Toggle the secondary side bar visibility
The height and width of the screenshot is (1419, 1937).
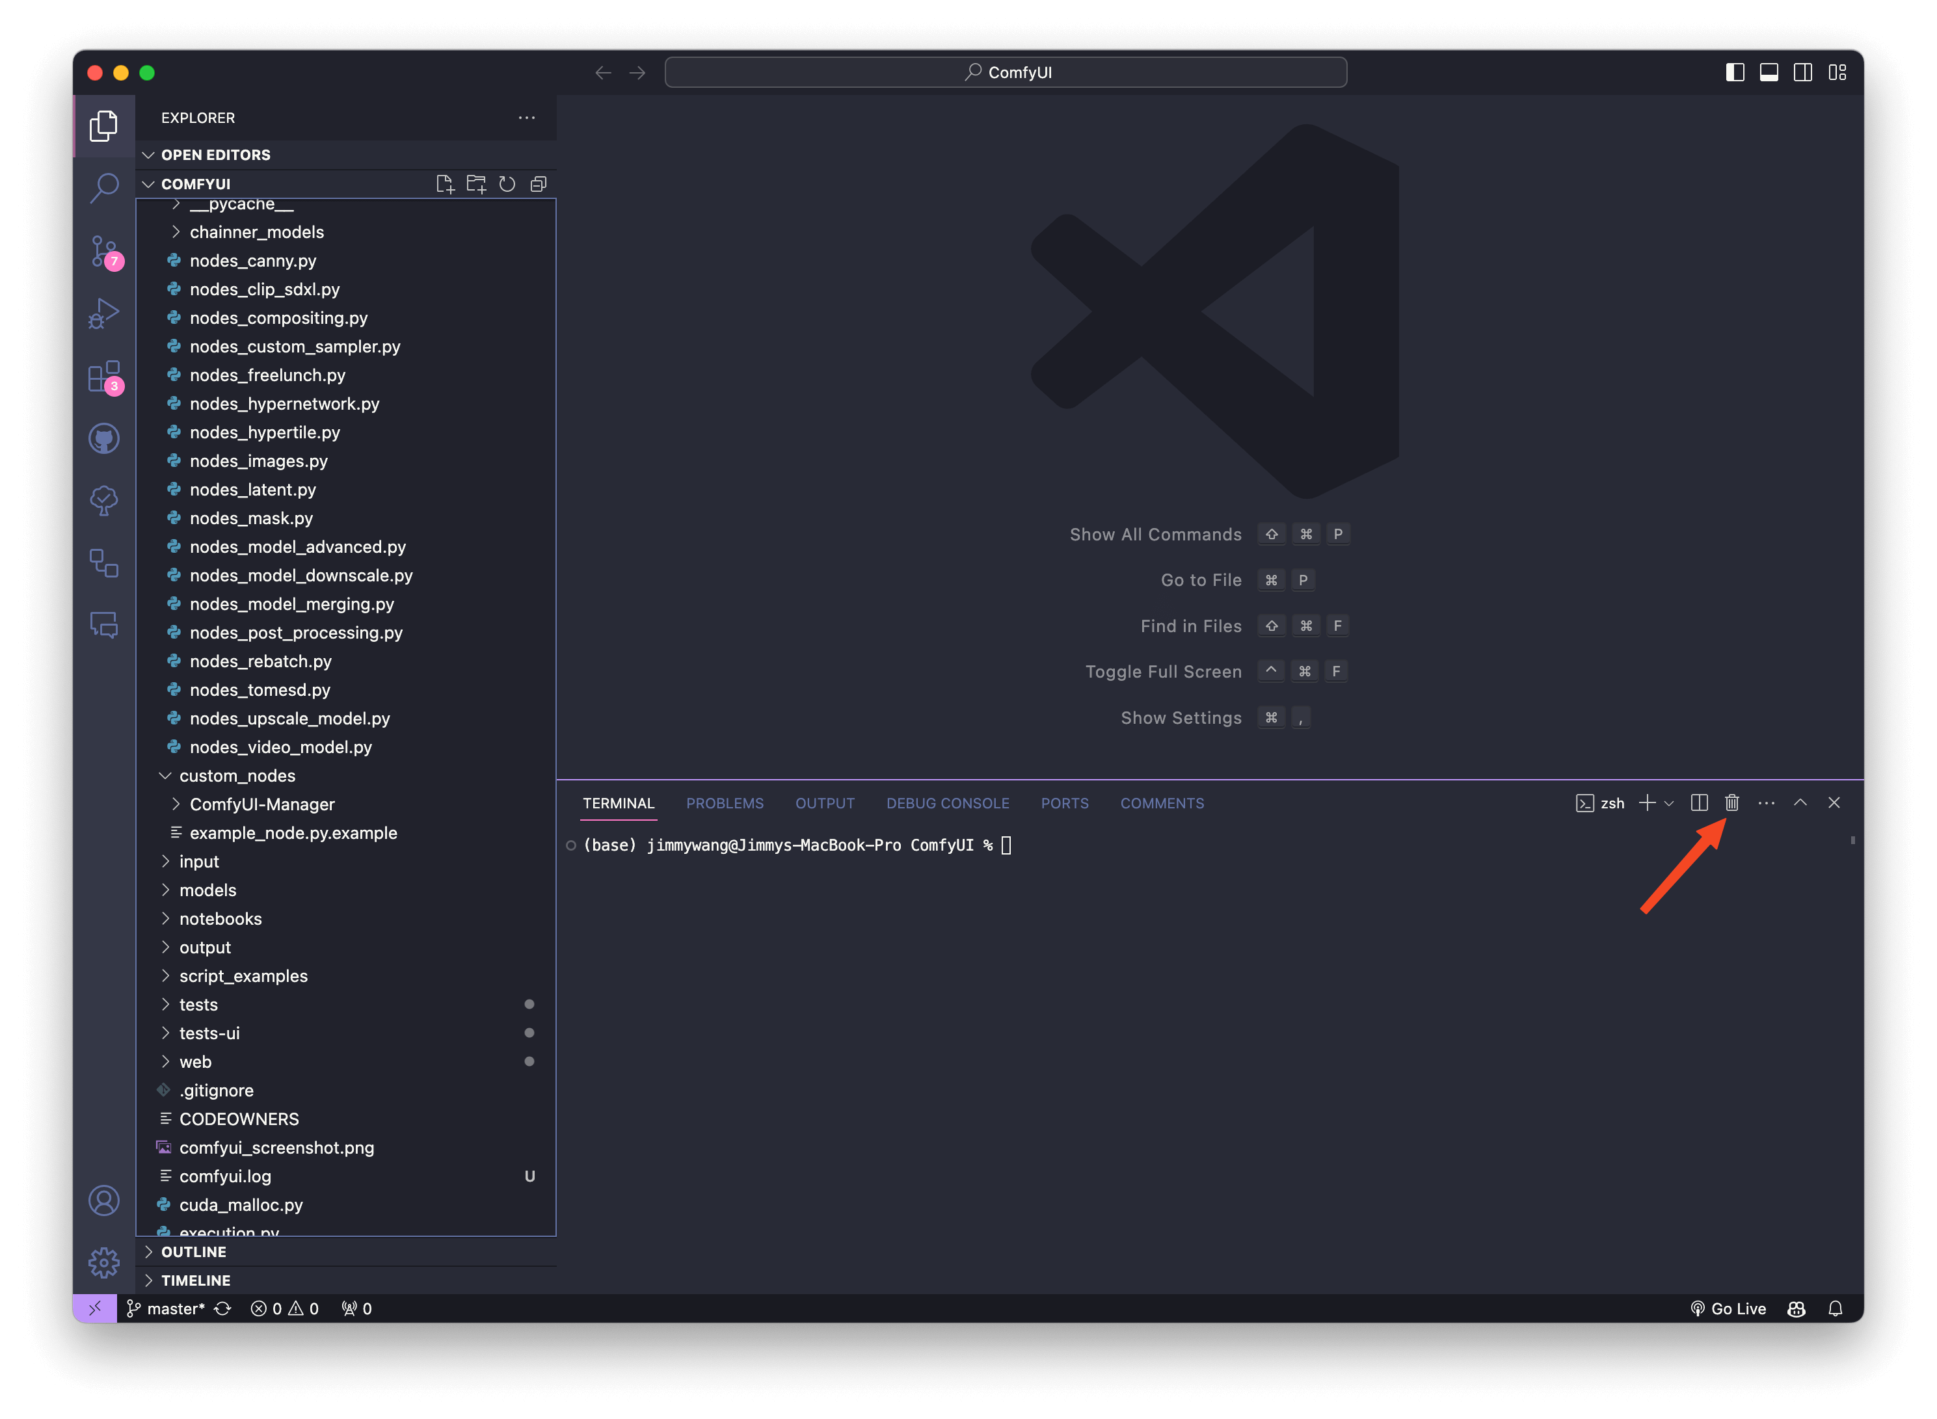click(1803, 73)
